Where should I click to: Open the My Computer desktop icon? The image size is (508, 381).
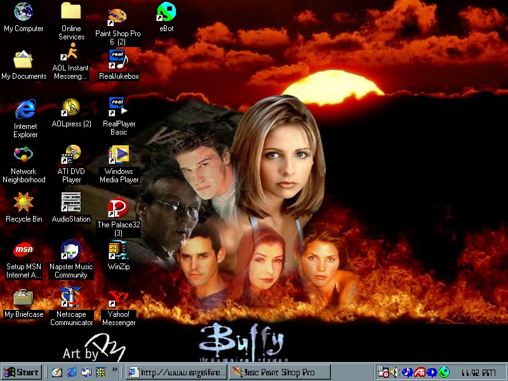point(23,12)
